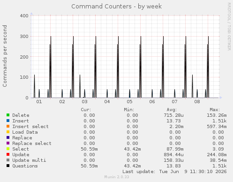Click the 'Max:' column header

click(215, 110)
